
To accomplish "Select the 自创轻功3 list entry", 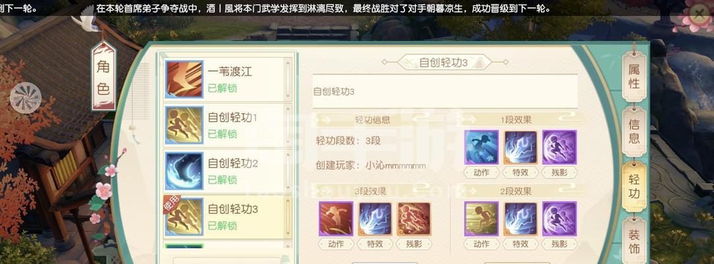I will pos(227,217).
